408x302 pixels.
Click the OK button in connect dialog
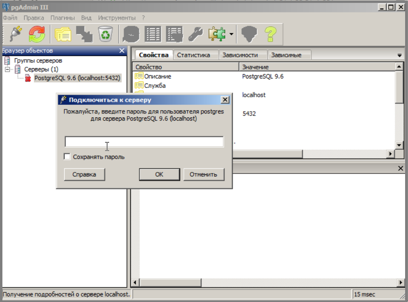pyautogui.click(x=159, y=174)
